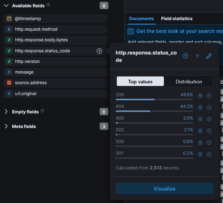The image size is (223, 203).
Task: Filter for status code 400 value
Action: 200,119
